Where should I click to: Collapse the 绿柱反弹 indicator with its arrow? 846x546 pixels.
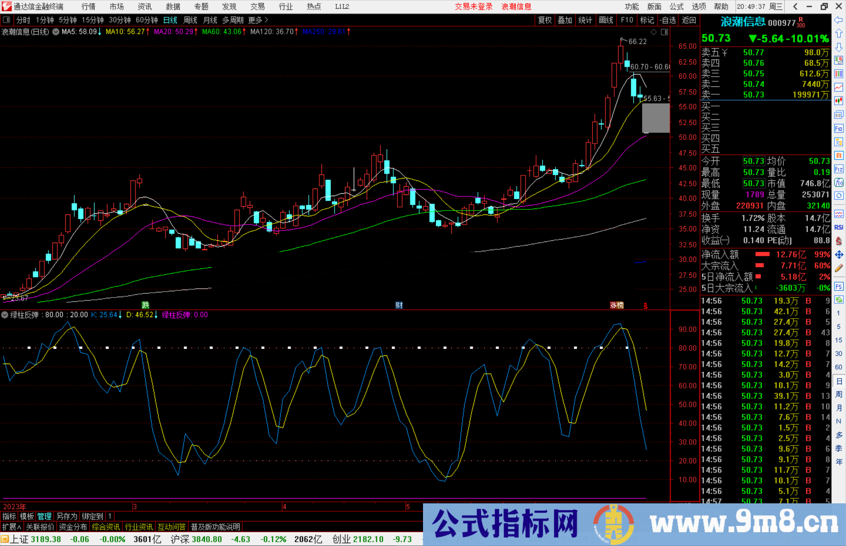(x=4, y=315)
